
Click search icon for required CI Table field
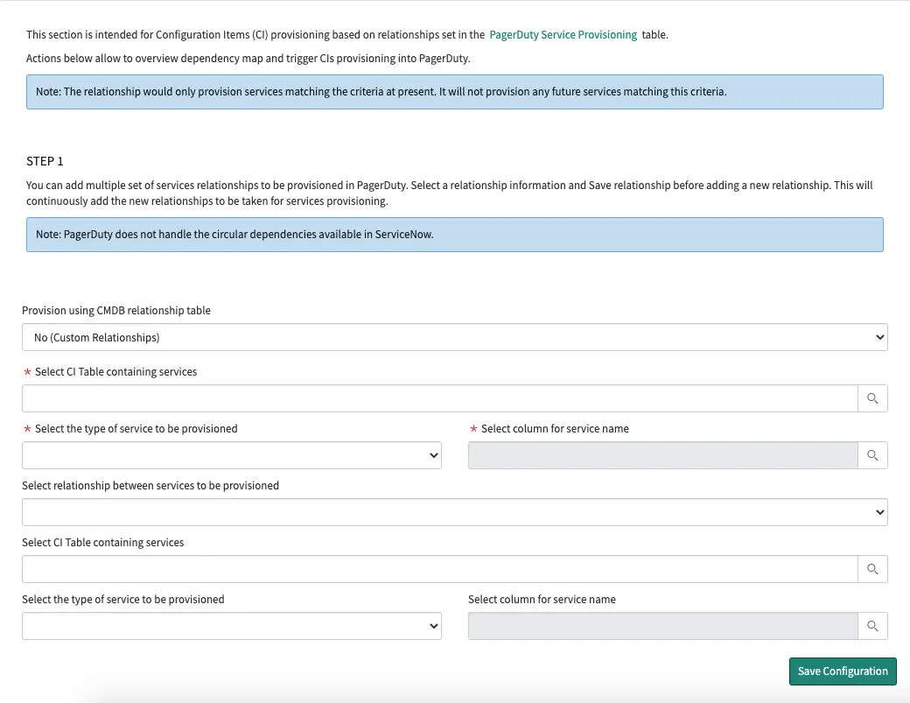(x=872, y=398)
